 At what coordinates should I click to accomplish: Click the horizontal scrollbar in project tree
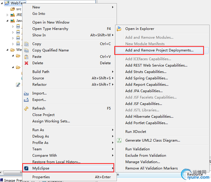13,172
